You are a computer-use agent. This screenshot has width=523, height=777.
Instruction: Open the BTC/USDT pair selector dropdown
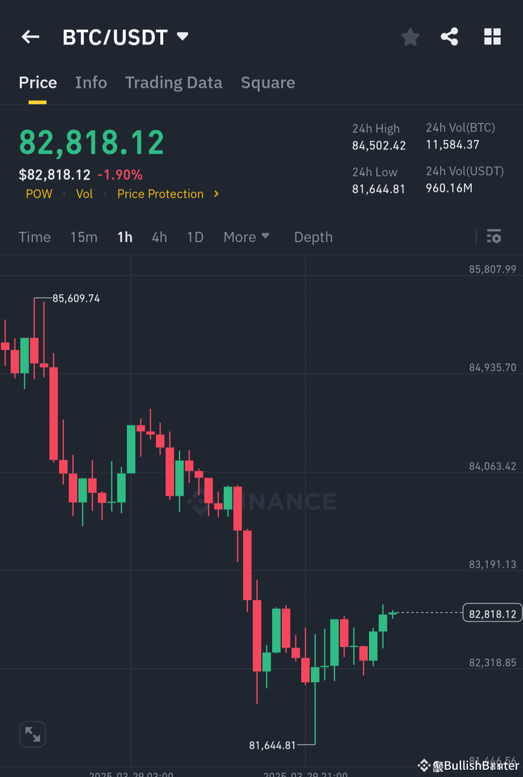pyautogui.click(x=183, y=36)
